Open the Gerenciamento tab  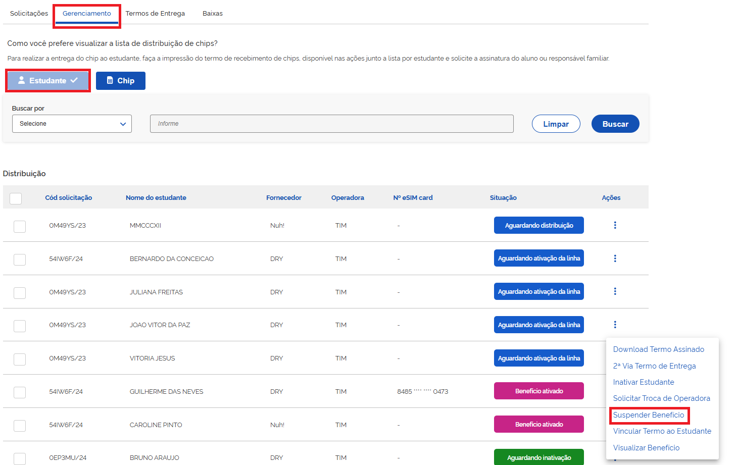pos(87,14)
